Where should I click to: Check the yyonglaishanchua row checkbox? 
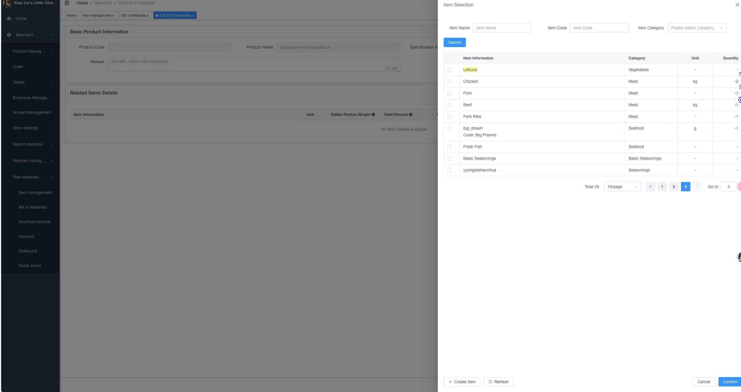point(449,170)
